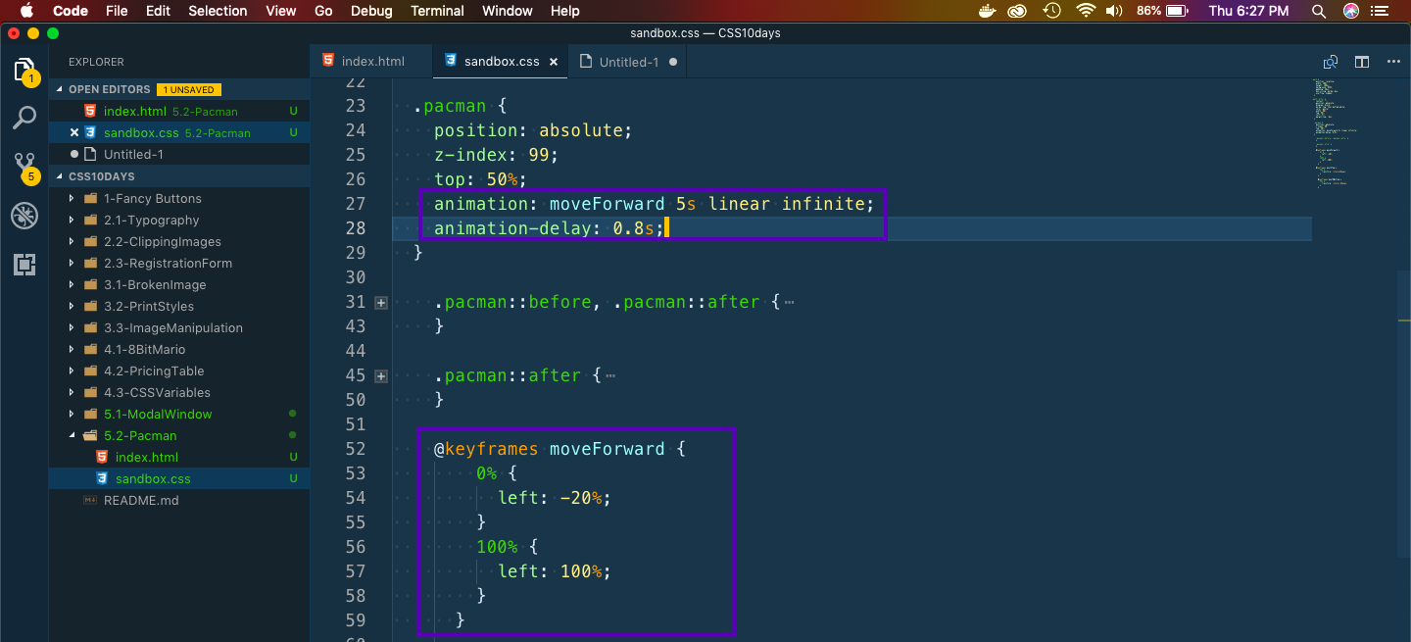1411x642 pixels.
Task: Click the Docker whale menu bar icon
Action: (x=988, y=11)
